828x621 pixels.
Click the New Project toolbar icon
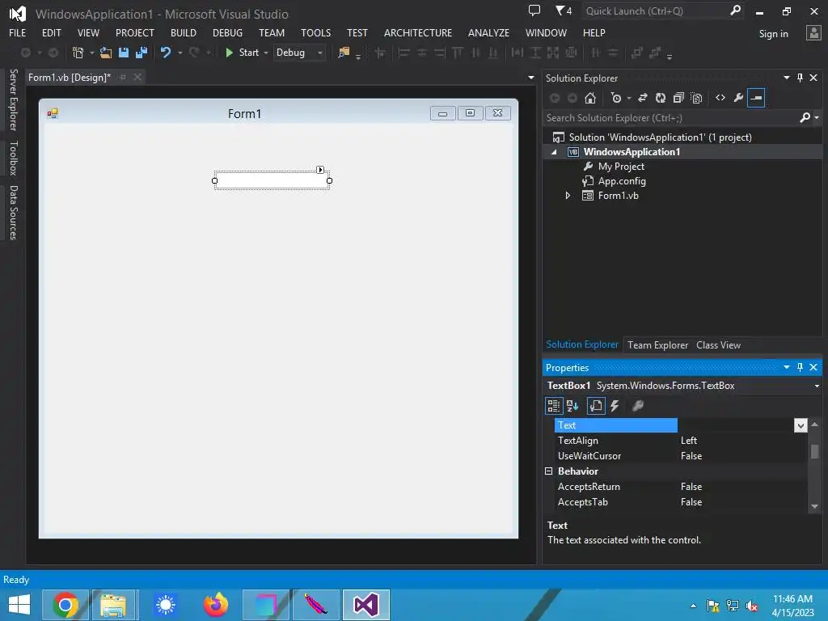pos(78,53)
